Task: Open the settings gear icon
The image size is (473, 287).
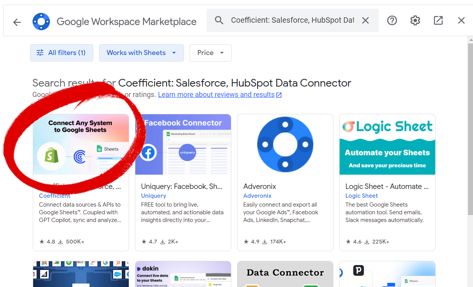Action: click(x=415, y=20)
